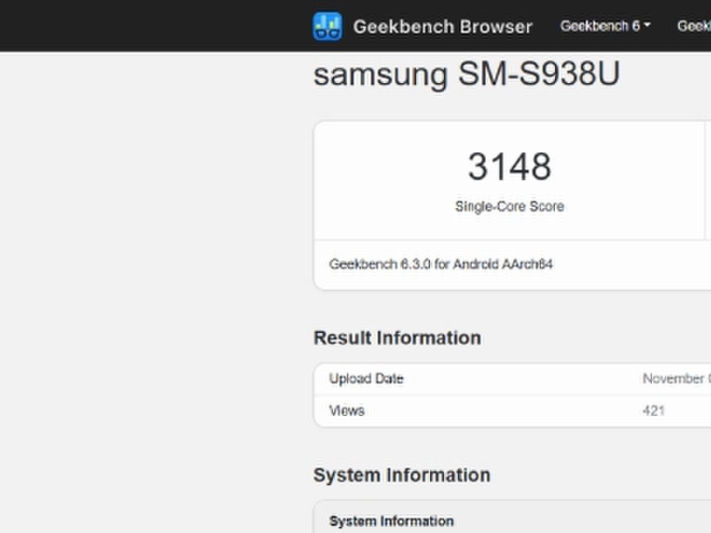Click the 3148 score number
This screenshot has width=711, height=533.
pyautogui.click(x=509, y=166)
